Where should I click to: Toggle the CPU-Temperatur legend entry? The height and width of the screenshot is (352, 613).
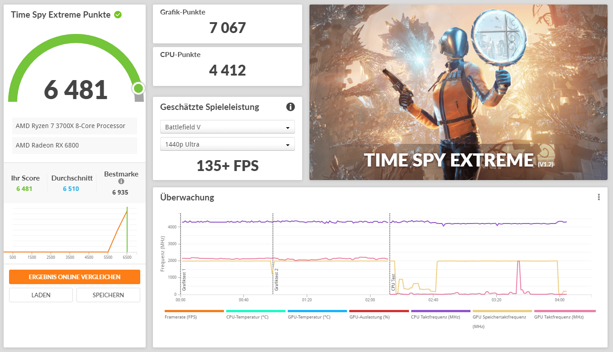click(x=256, y=314)
